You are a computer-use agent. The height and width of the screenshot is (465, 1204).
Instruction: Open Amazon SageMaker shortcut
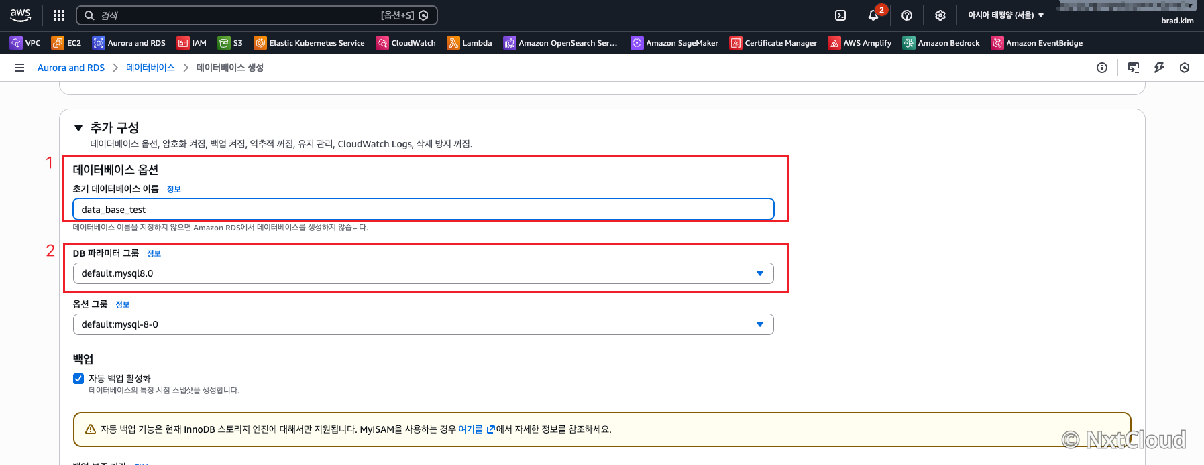pyautogui.click(x=675, y=43)
